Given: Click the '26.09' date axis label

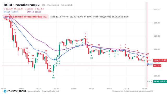Looking at the screenshot, I should point(144,88).
